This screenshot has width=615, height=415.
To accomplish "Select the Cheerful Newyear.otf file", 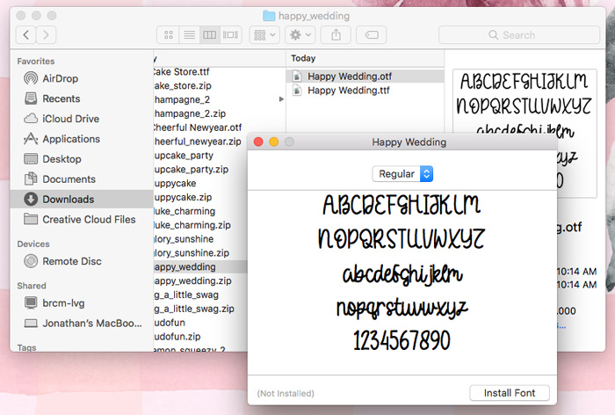I will pos(198,127).
